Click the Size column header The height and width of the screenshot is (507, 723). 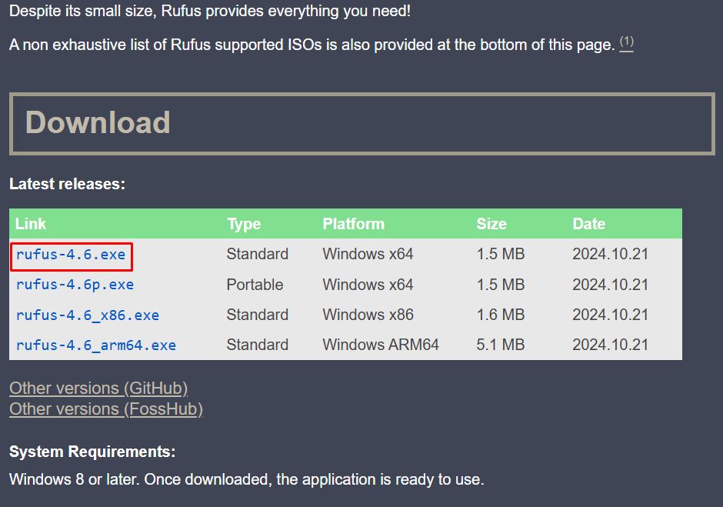tap(491, 224)
